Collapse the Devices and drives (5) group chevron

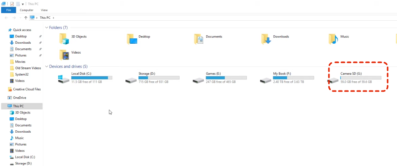point(46,66)
